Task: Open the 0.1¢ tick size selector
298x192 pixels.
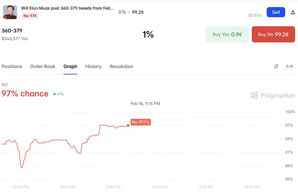Action: [289, 66]
